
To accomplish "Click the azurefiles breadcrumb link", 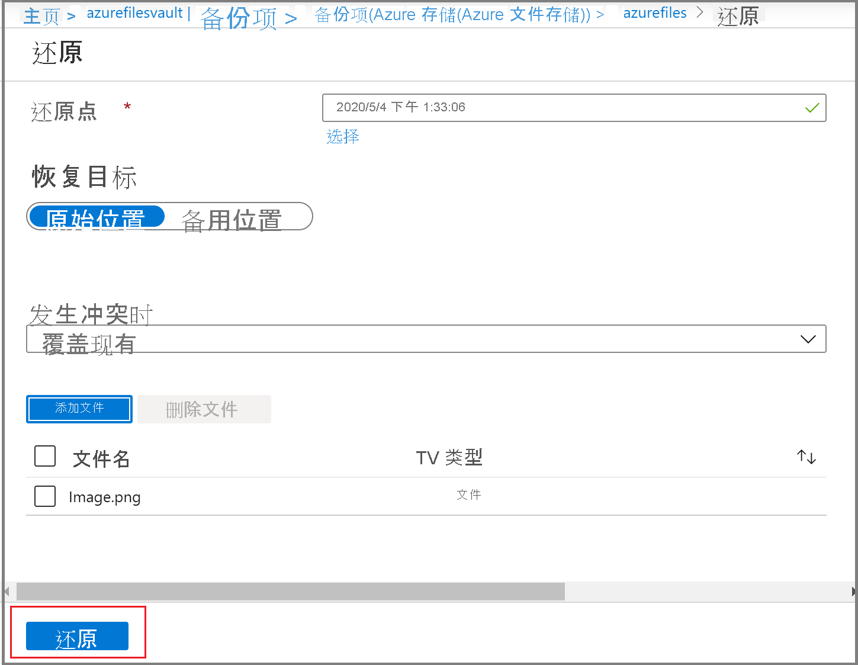I will click(654, 12).
